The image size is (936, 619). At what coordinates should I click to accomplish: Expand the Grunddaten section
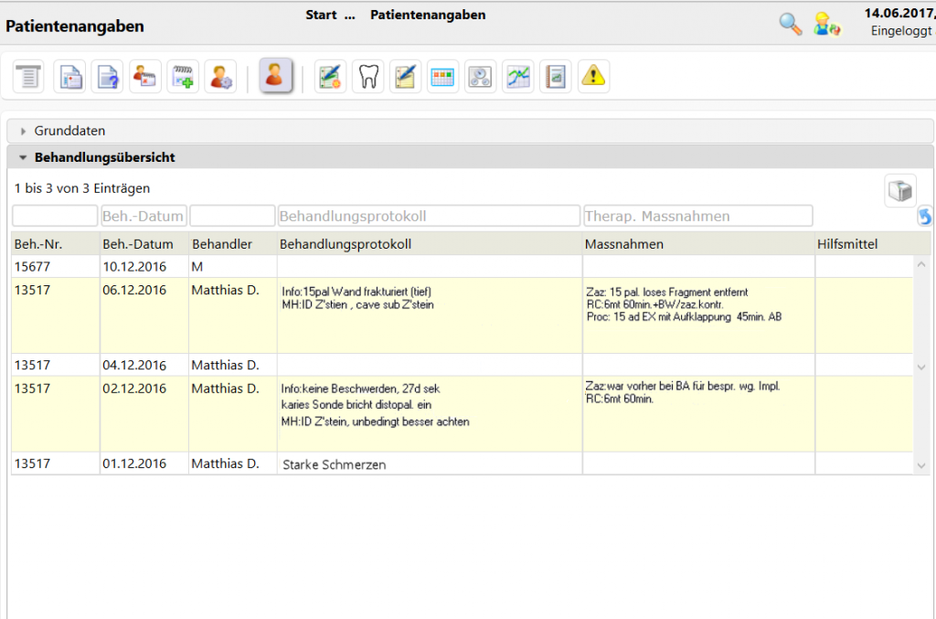click(x=69, y=131)
